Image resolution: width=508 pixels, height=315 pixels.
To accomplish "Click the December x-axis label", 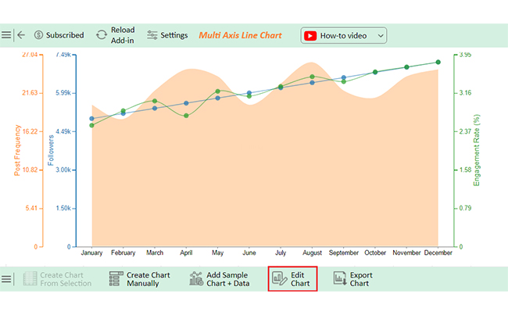I will tap(438, 252).
